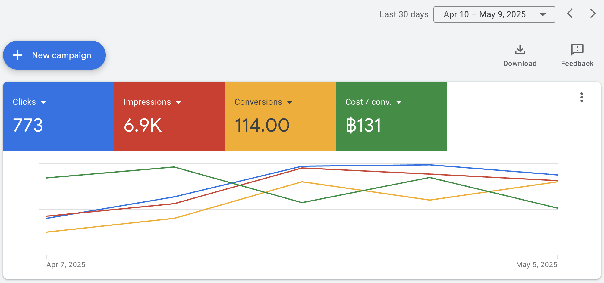Image resolution: width=604 pixels, height=283 pixels.
Task: Click the Apr 7, 2025 axis label
Action: (66, 265)
